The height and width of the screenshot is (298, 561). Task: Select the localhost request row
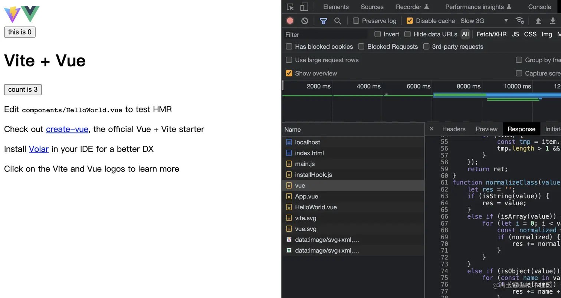point(353,142)
